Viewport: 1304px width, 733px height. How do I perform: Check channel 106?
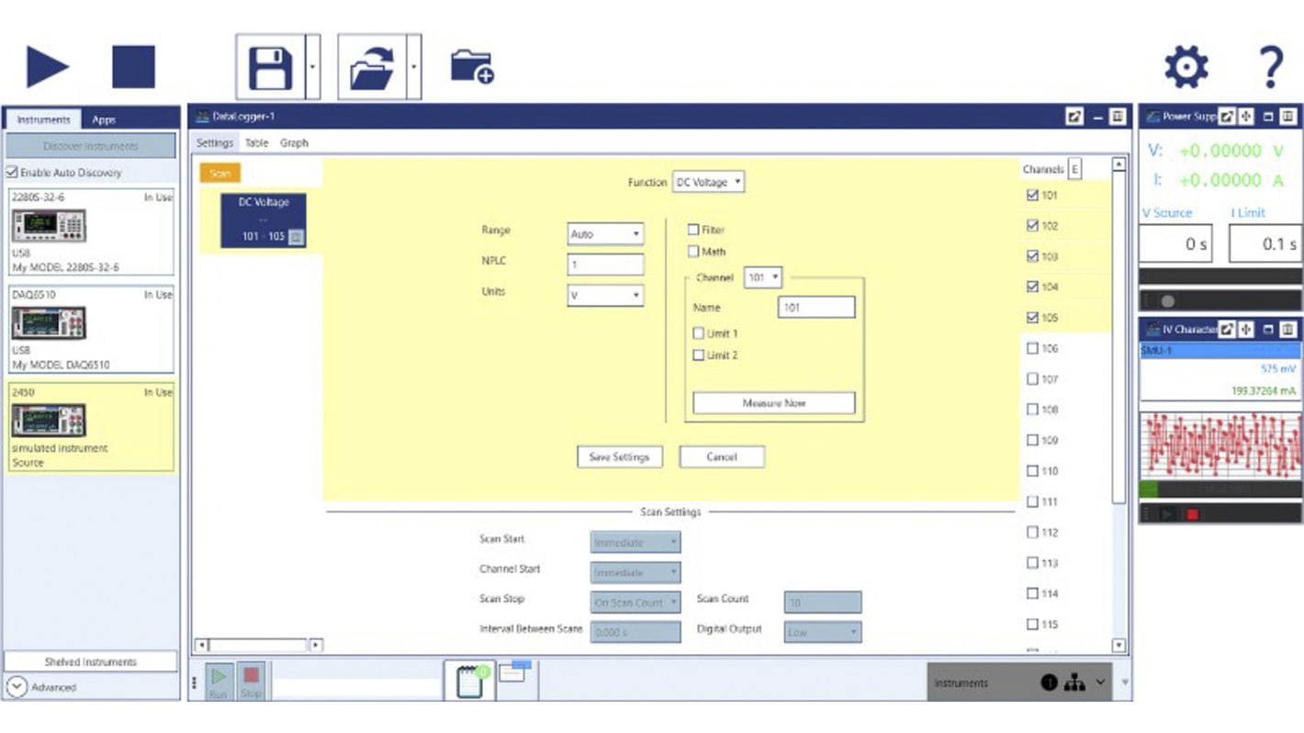tap(1032, 348)
